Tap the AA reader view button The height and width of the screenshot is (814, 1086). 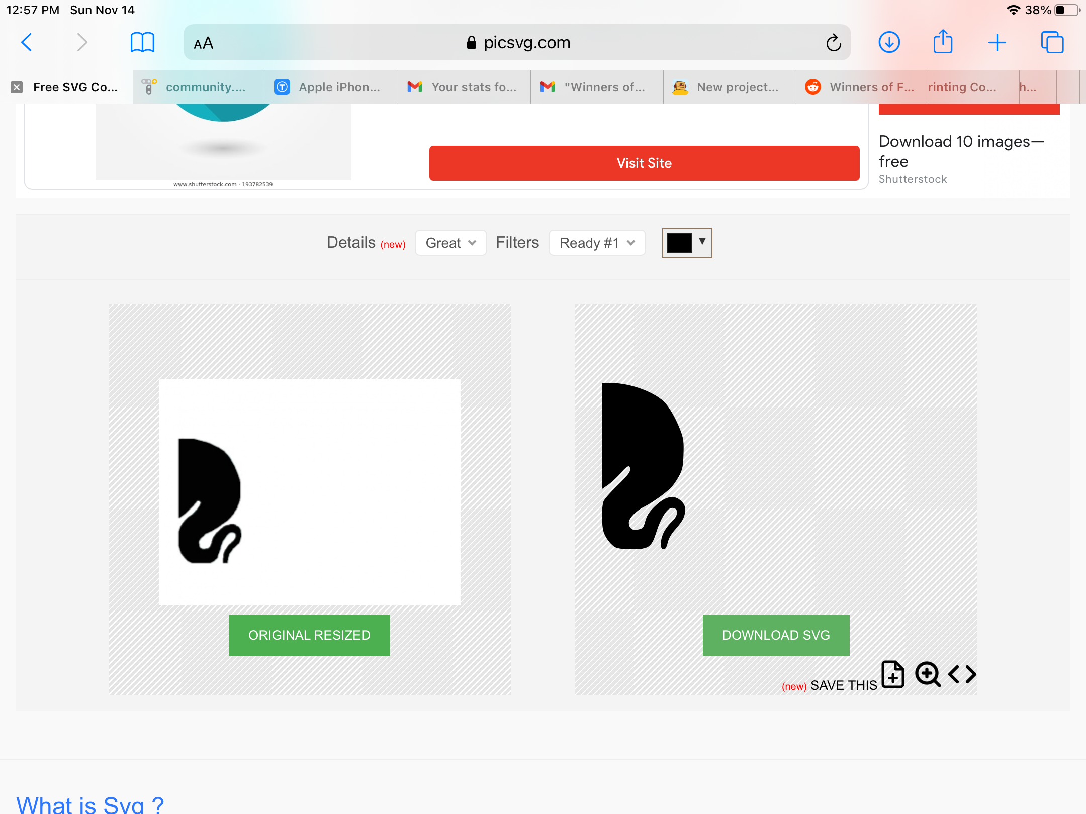pyautogui.click(x=203, y=43)
